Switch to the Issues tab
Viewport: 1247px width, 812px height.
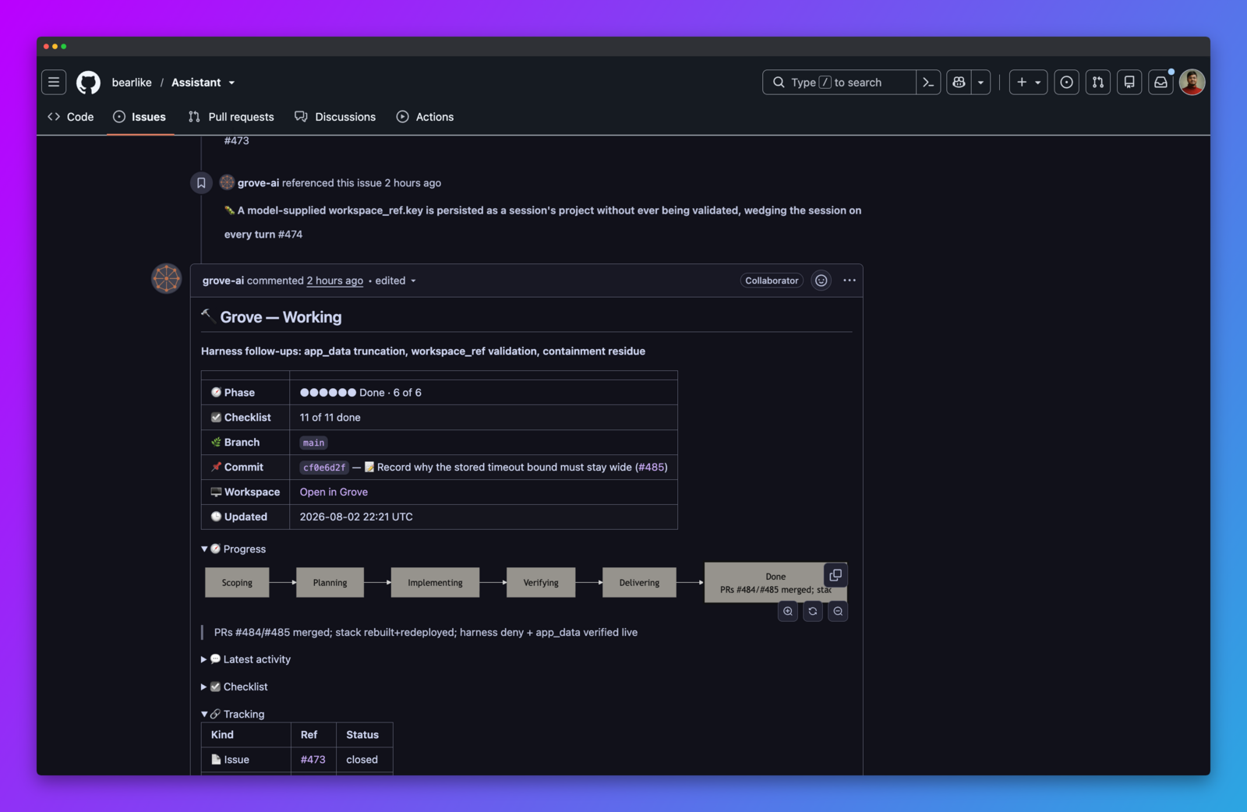coord(140,117)
